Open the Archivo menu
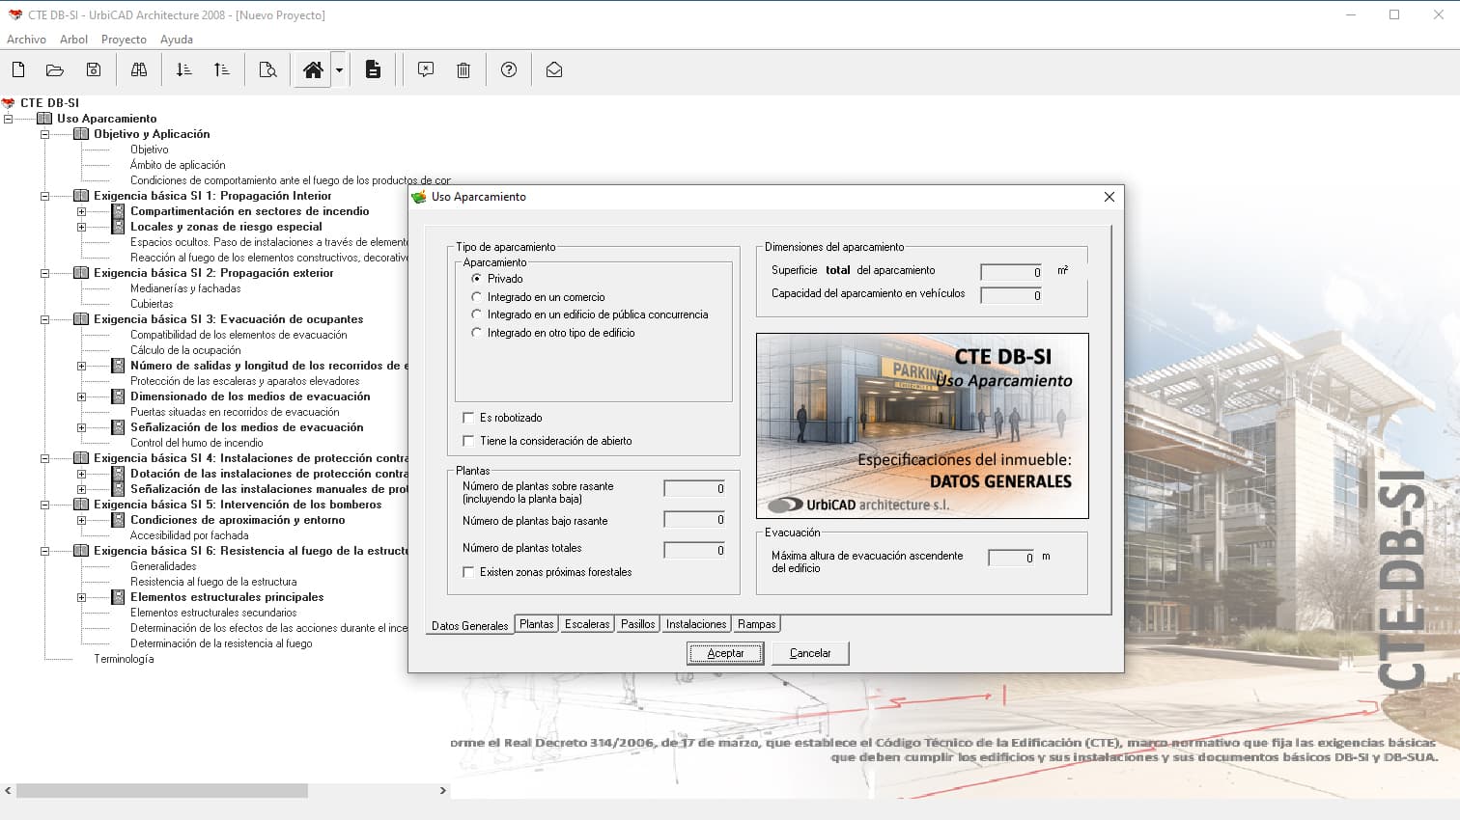1460x820 pixels. 26,40
